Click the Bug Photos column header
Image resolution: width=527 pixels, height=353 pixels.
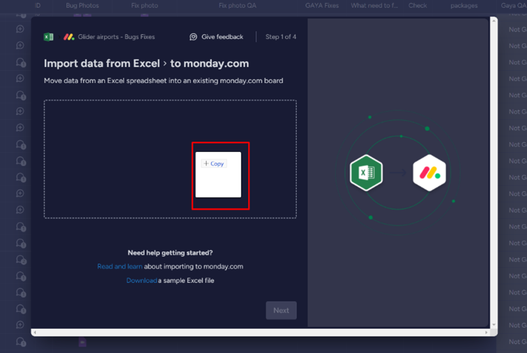coord(82,6)
